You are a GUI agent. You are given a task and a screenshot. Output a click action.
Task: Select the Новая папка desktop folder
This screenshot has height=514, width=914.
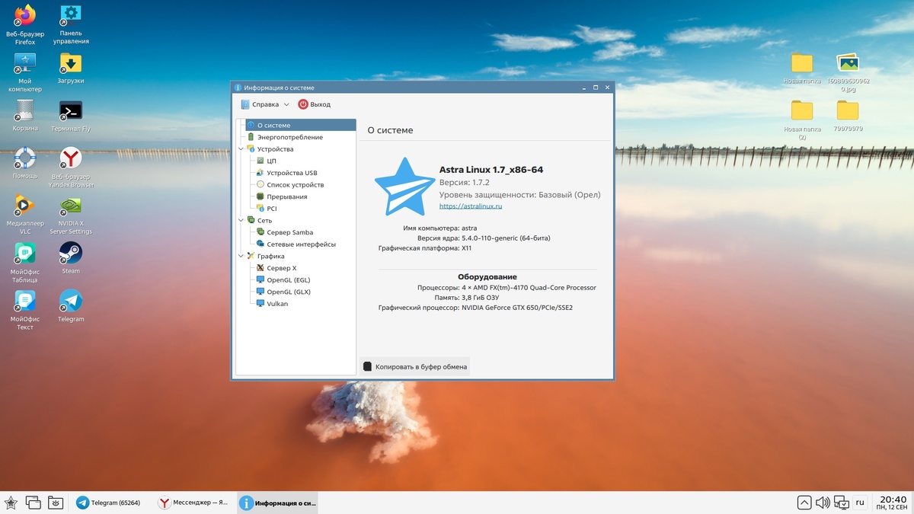[x=802, y=63]
